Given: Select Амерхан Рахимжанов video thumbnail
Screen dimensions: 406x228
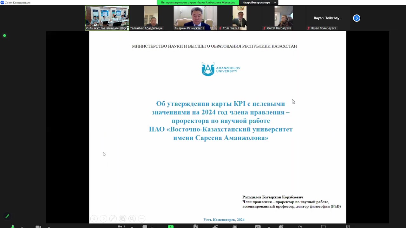Looking at the screenshot, I should (x=195, y=18).
